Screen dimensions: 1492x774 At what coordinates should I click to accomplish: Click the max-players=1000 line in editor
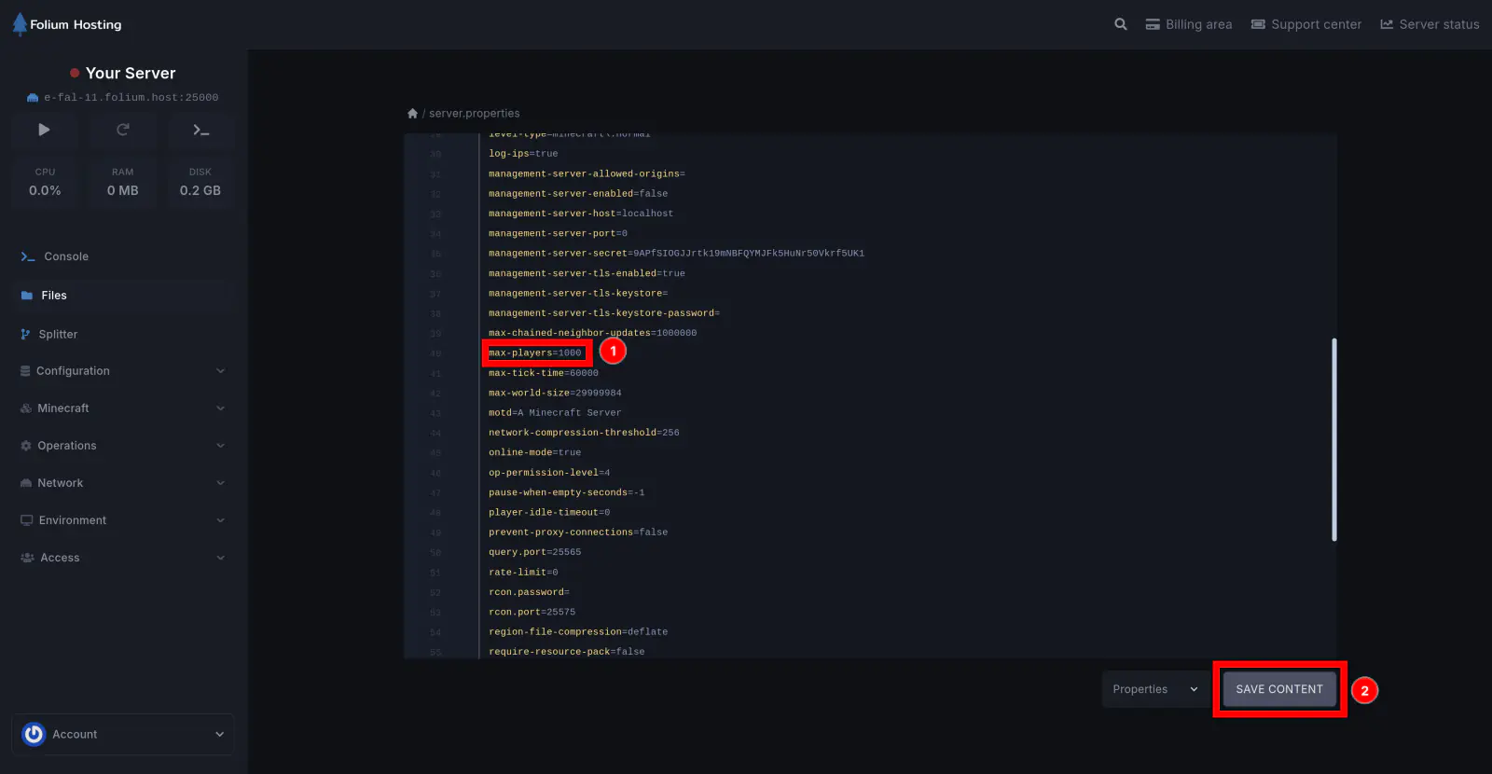(535, 353)
